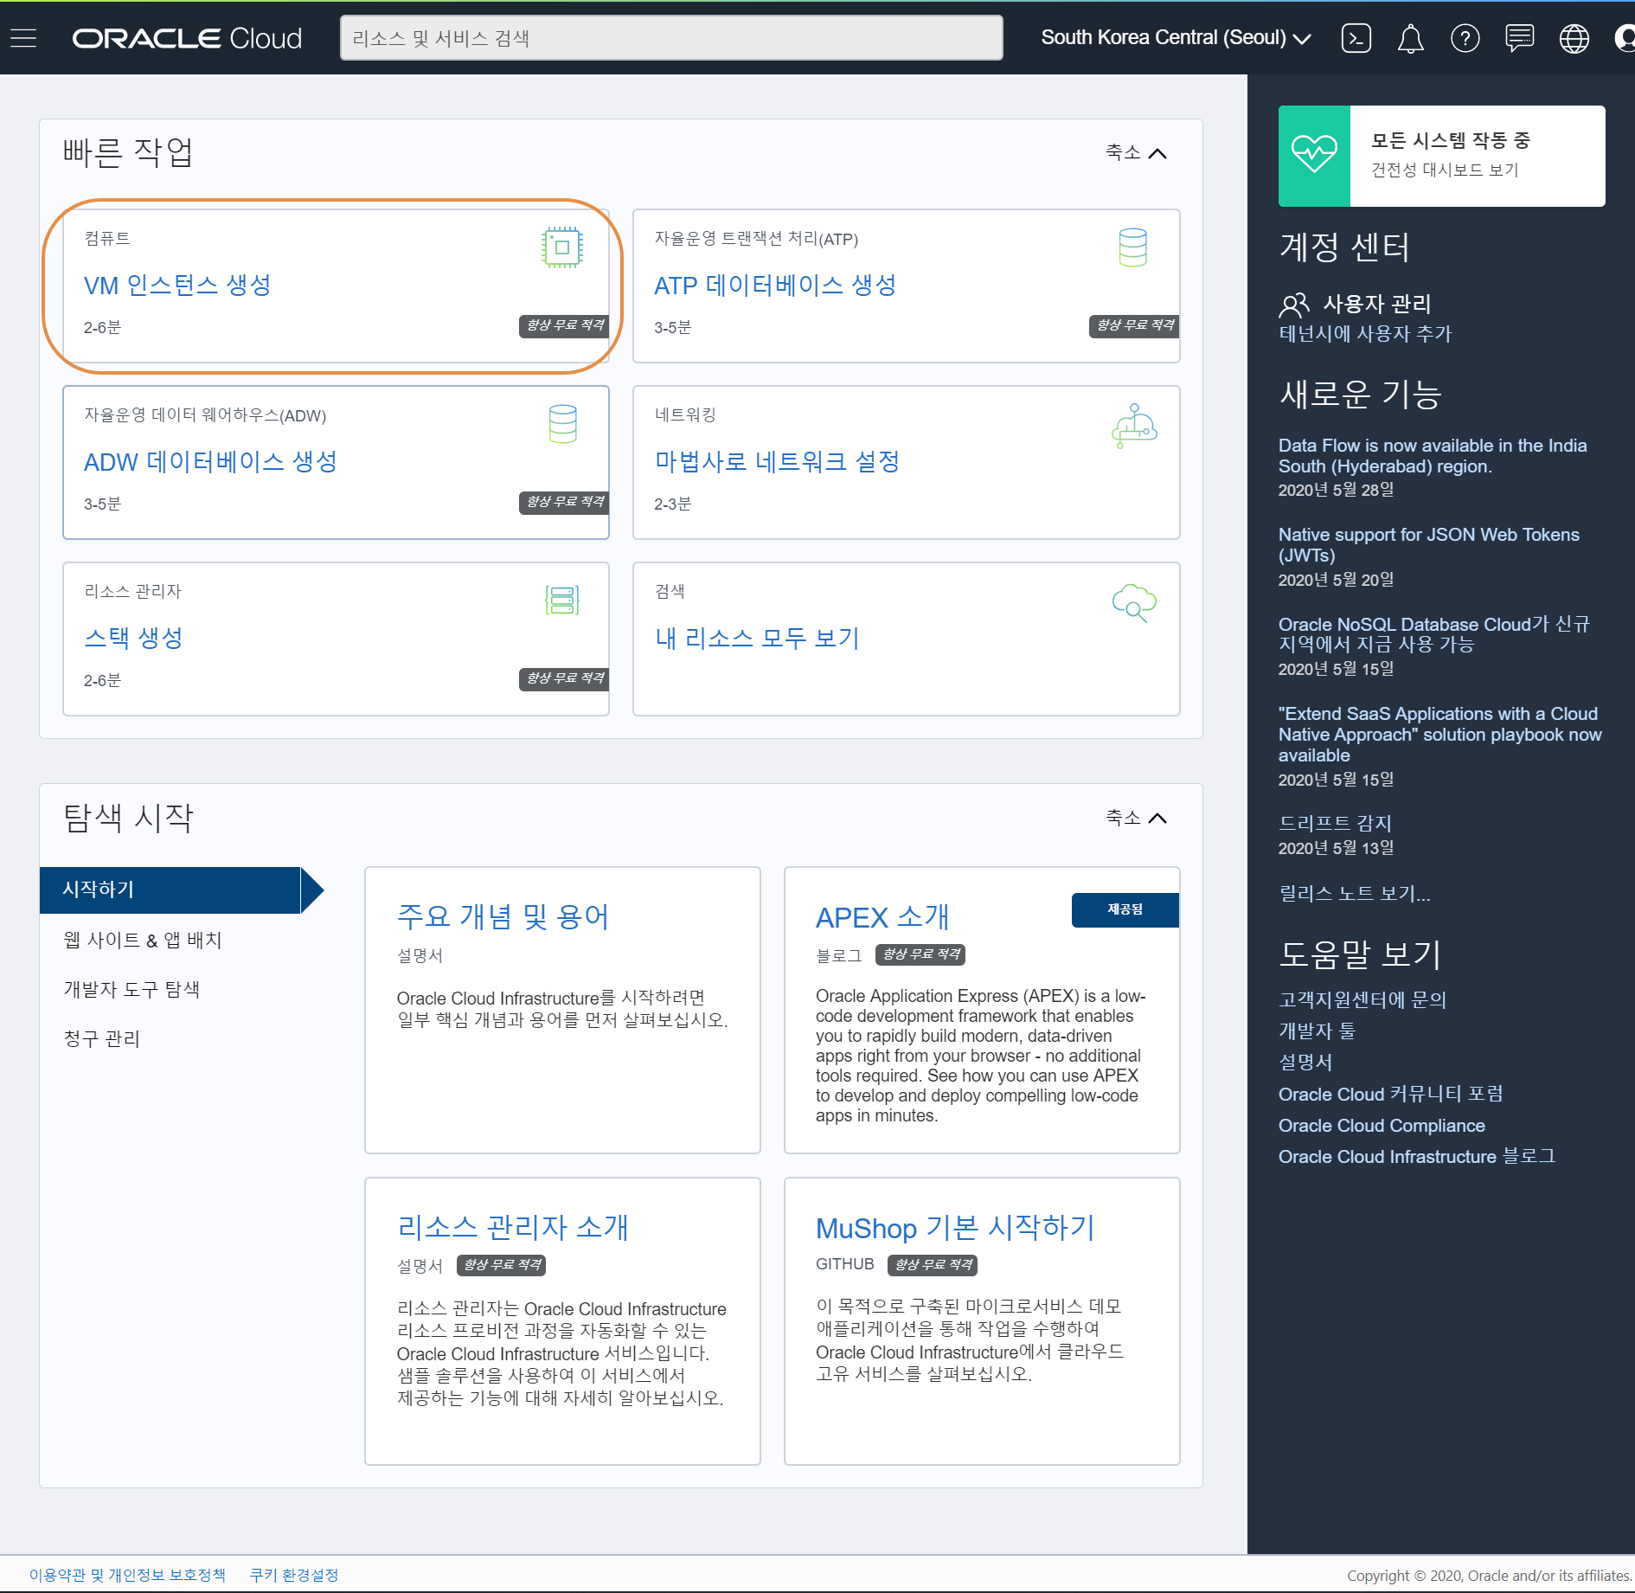The width and height of the screenshot is (1635, 1593).
Task: Open VM 인스턴스 생성 link
Action: [x=177, y=285]
